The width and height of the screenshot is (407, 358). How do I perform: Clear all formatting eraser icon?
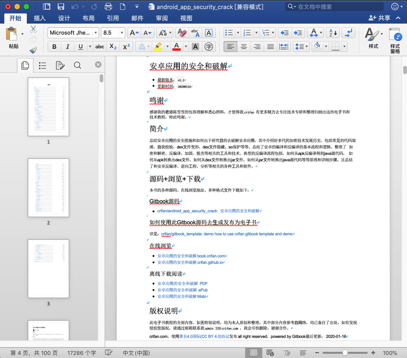tap(182, 33)
